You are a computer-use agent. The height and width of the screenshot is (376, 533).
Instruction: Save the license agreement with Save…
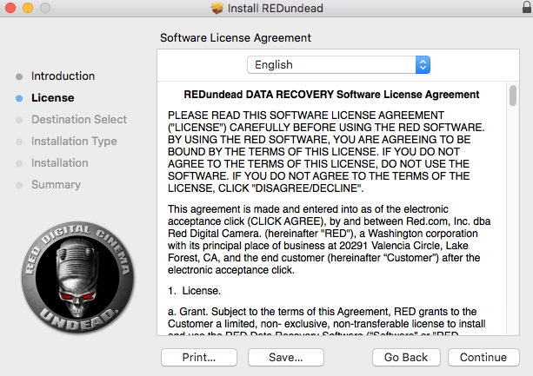pyautogui.click(x=286, y=358)
